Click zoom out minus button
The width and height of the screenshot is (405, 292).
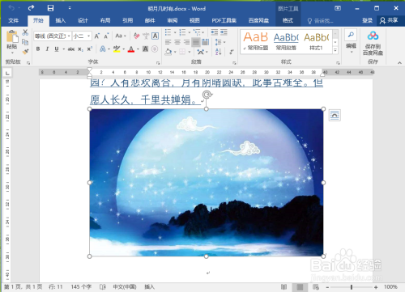coord(327,287)
